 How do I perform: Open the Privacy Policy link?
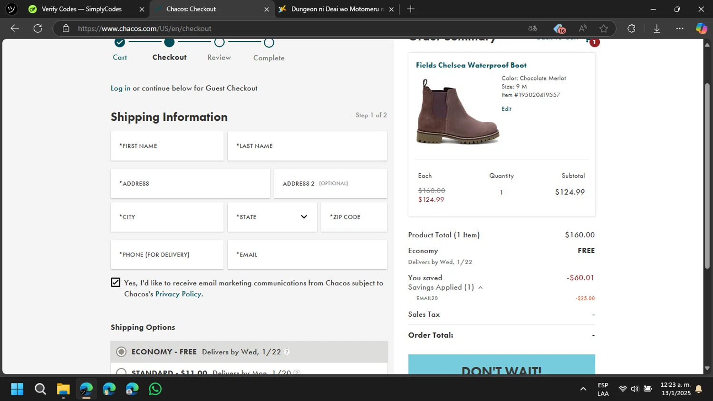tap(178, 294)
